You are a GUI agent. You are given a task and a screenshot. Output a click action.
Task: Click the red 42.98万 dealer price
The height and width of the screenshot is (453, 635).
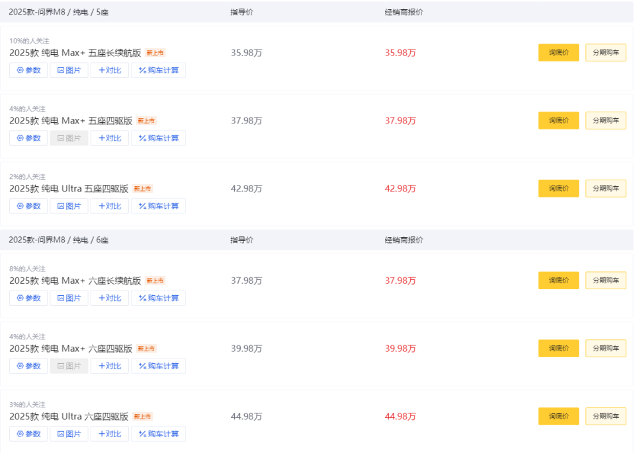pyautogui.click(x=401, y=189)
